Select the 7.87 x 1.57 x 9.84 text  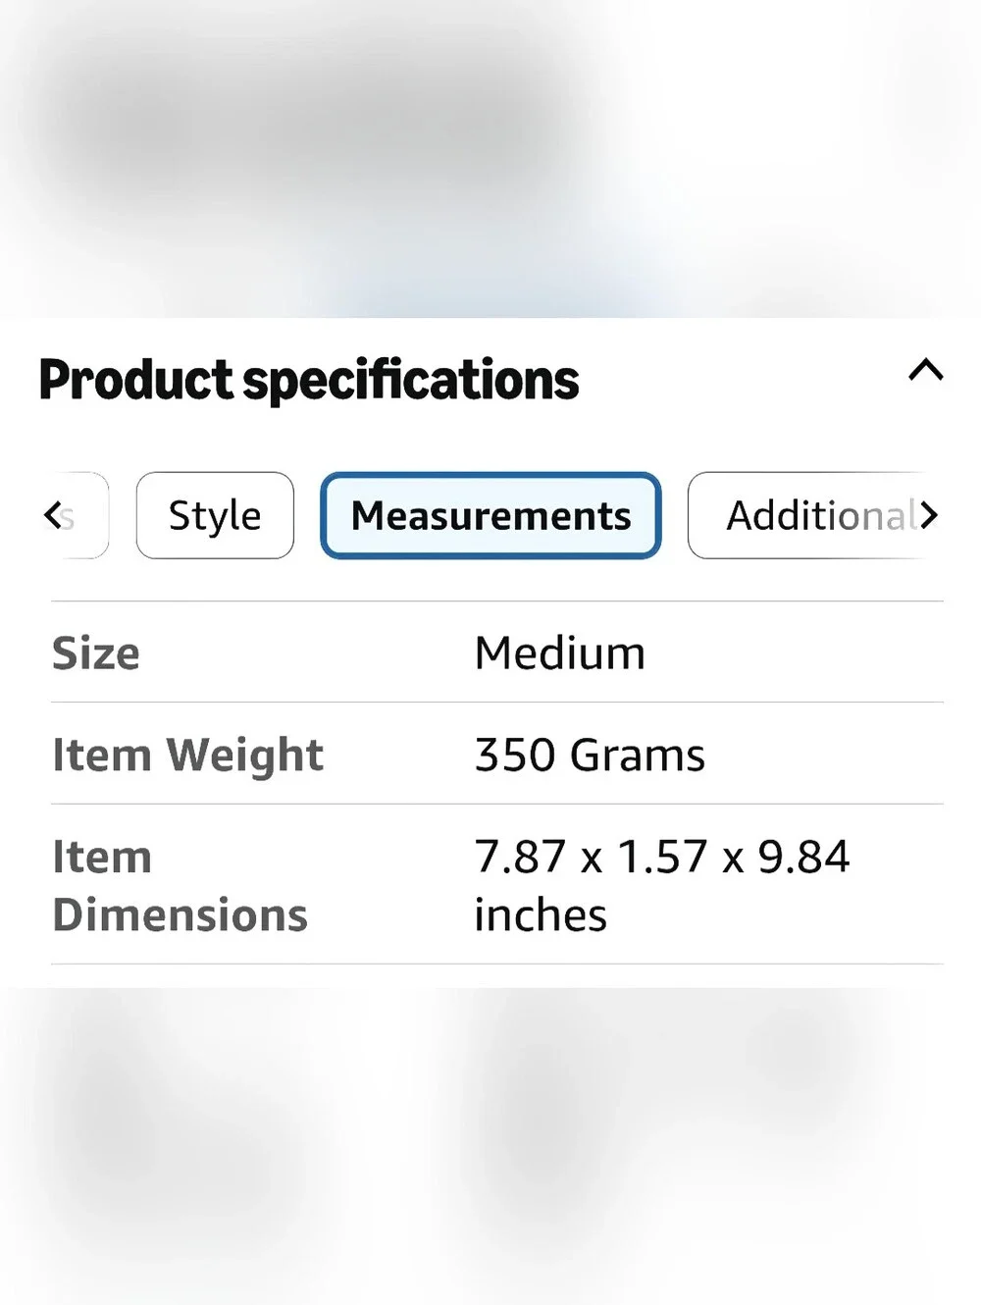tap(662, 857)
